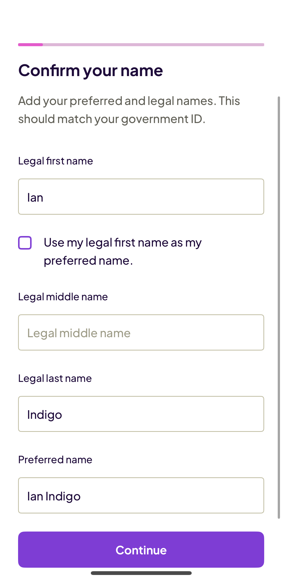Click the Continue button
Viewport: 282px width, 581px height.
[x=141, y=550]
